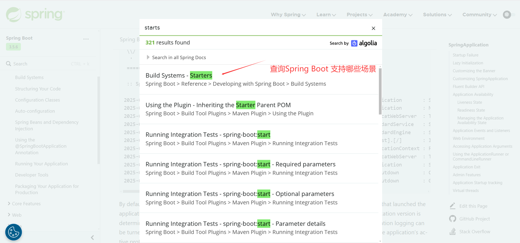Open Build Systems in sidebar

point(29,77)
